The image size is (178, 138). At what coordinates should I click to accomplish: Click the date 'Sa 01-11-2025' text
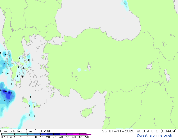coord(118,131)
